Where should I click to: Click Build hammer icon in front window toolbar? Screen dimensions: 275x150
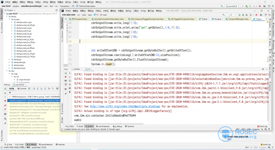pyautogui.click(x=223, y=15)
